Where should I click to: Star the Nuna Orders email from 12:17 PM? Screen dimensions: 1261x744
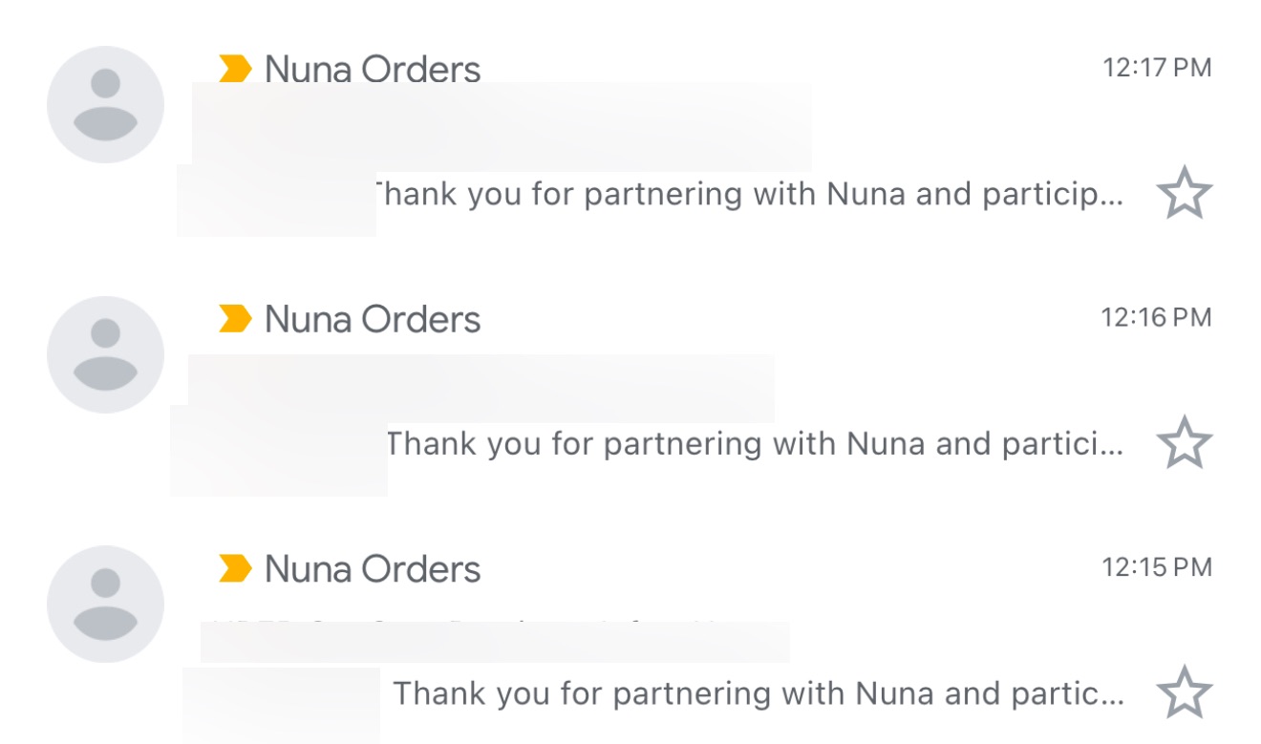1184,194
